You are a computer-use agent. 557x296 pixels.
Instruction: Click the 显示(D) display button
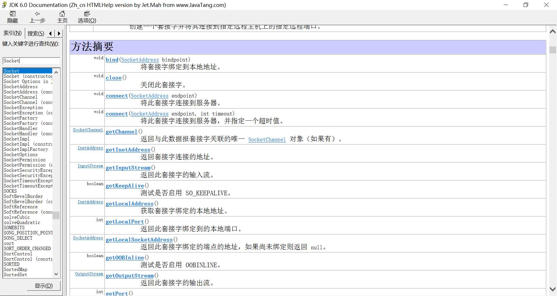tap(44, 286)
